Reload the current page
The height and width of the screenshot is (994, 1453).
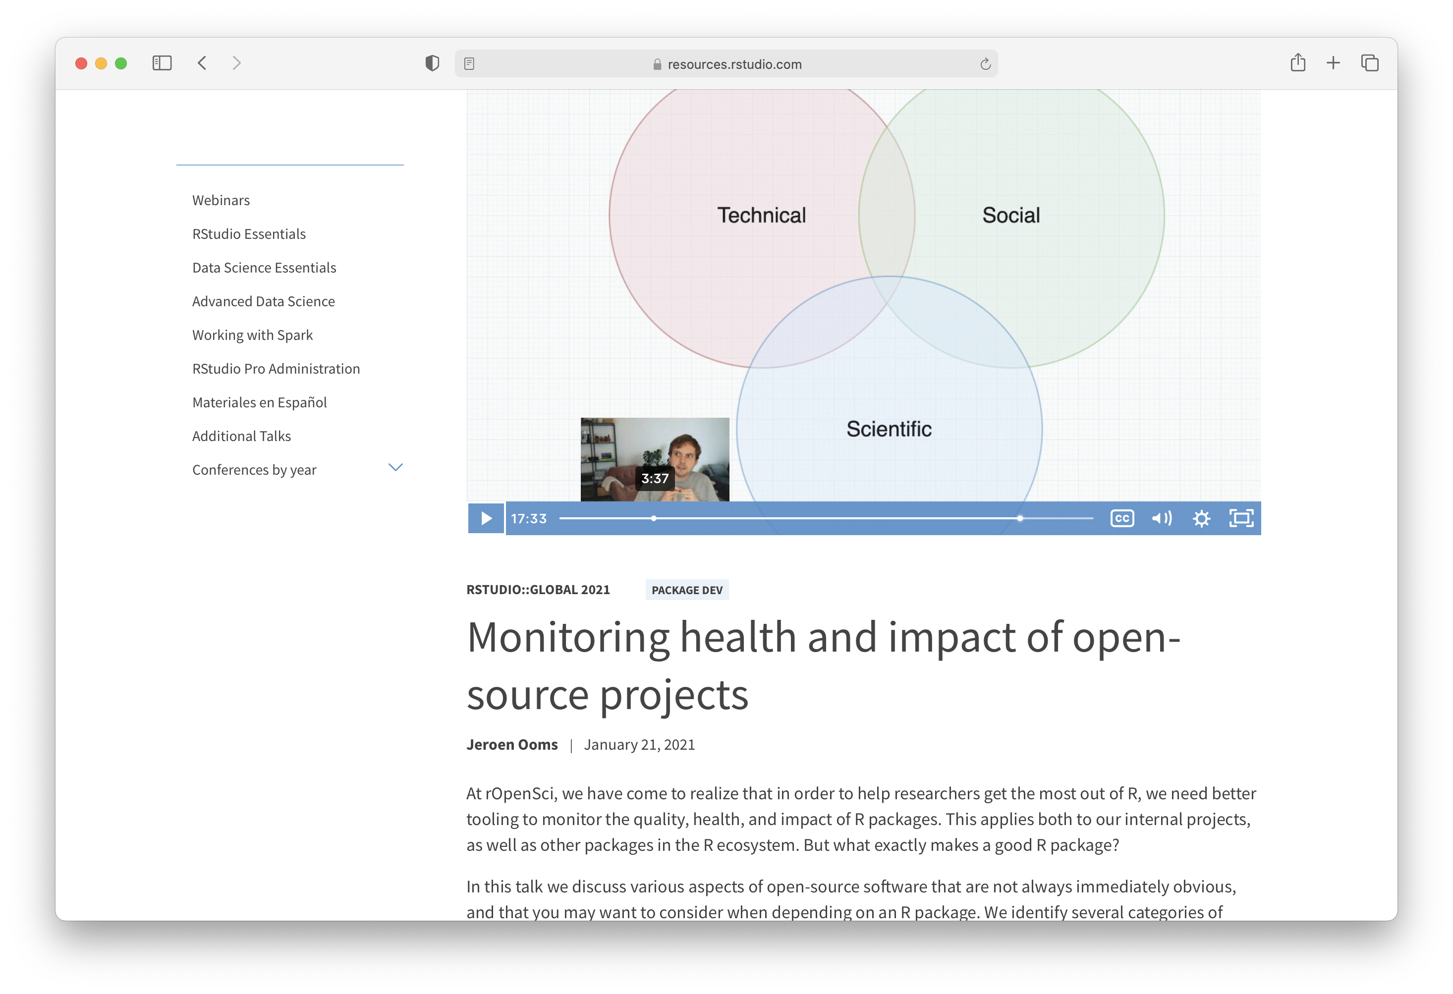click(985, 63)
